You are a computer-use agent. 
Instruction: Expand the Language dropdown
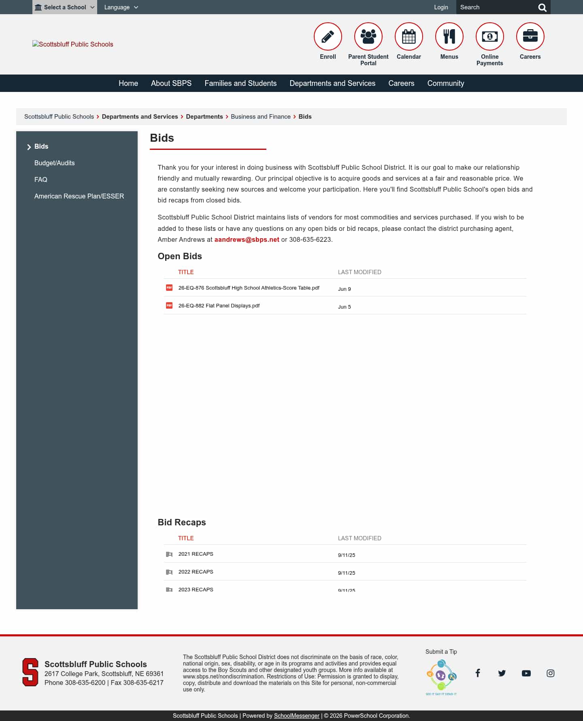121,7
